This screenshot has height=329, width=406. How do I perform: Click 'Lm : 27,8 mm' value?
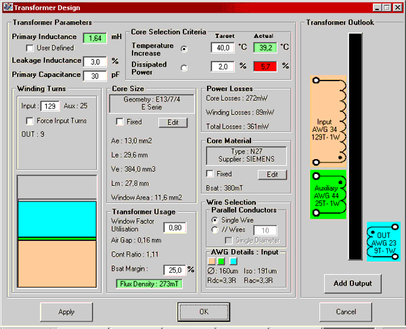click(x=130, y=183)
